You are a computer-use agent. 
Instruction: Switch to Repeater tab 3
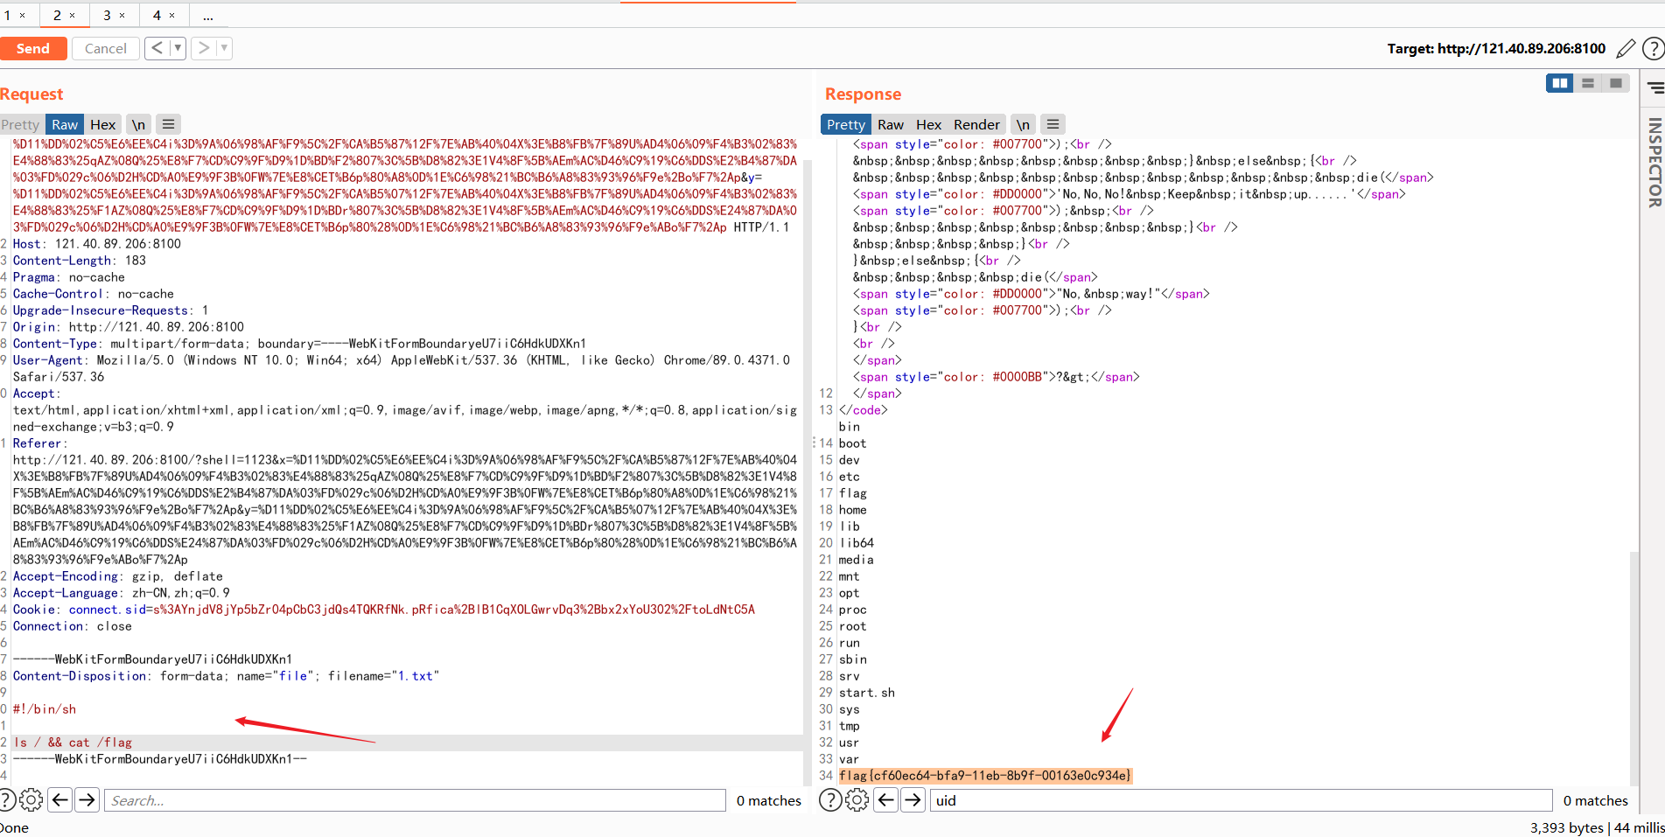tap(107, 15)
